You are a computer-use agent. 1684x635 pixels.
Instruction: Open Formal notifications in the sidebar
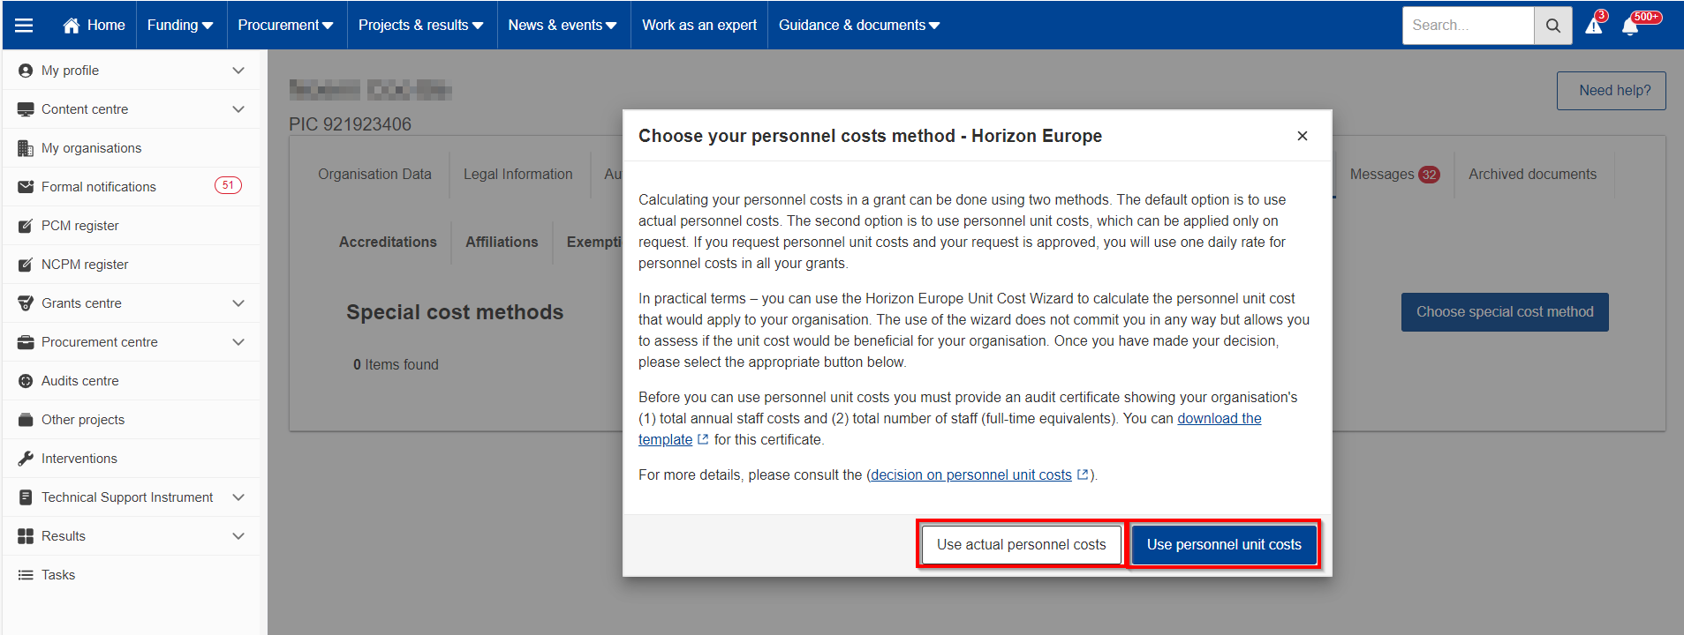132,187
